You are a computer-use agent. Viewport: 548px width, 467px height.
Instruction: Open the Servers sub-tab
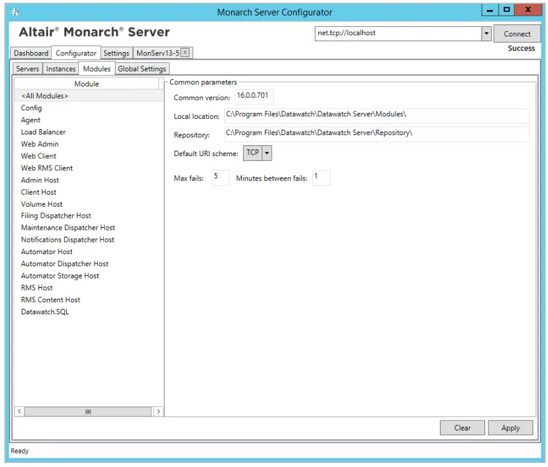point(27,68)
